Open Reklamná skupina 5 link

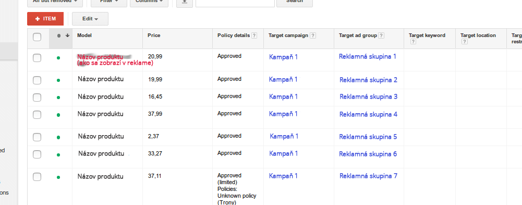(x=368, y=137)
